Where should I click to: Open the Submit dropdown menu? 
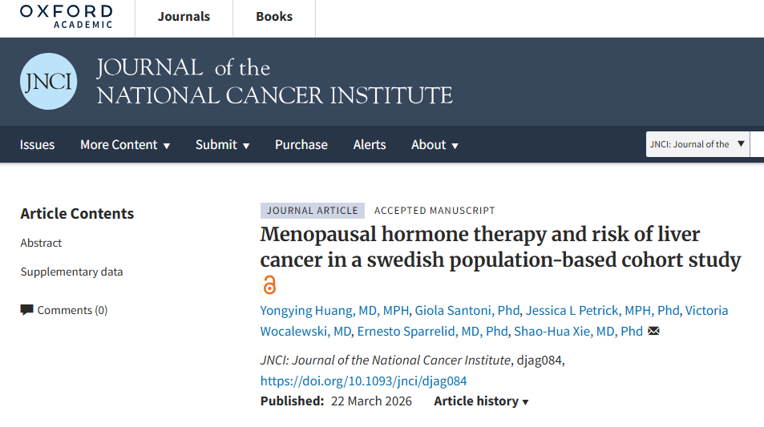tap(222, 145)
